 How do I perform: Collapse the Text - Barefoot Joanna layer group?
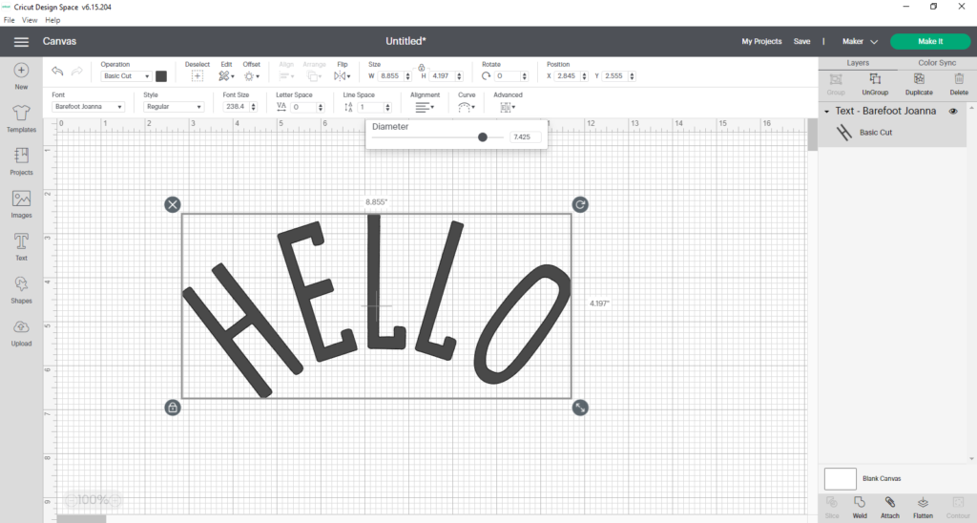pos(827,112)
